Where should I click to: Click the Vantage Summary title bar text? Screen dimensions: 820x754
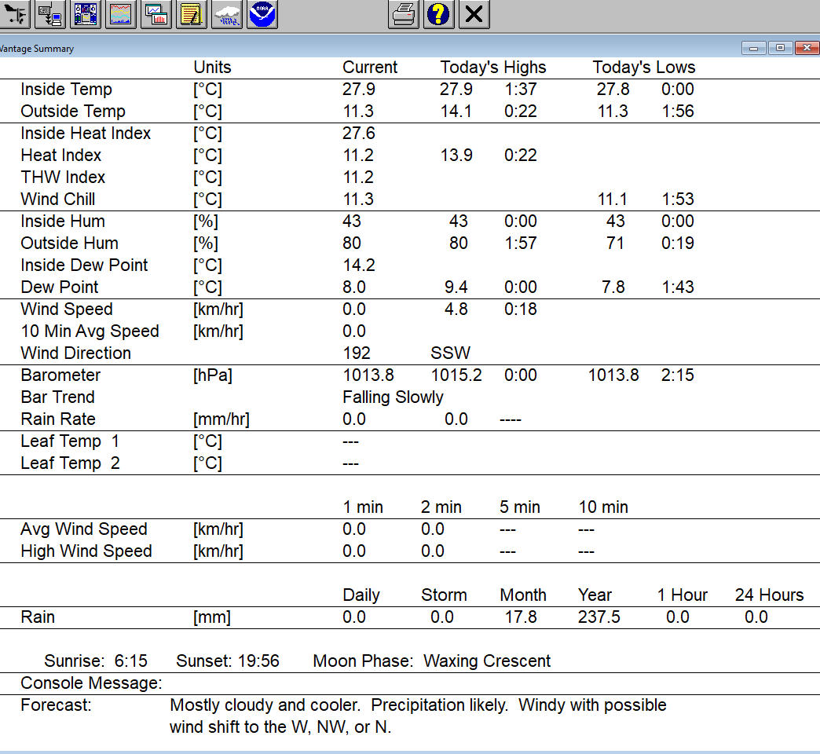coord(36,49)
